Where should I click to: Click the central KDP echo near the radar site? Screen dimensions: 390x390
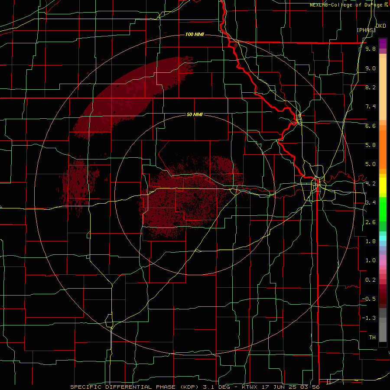[192, 196]
